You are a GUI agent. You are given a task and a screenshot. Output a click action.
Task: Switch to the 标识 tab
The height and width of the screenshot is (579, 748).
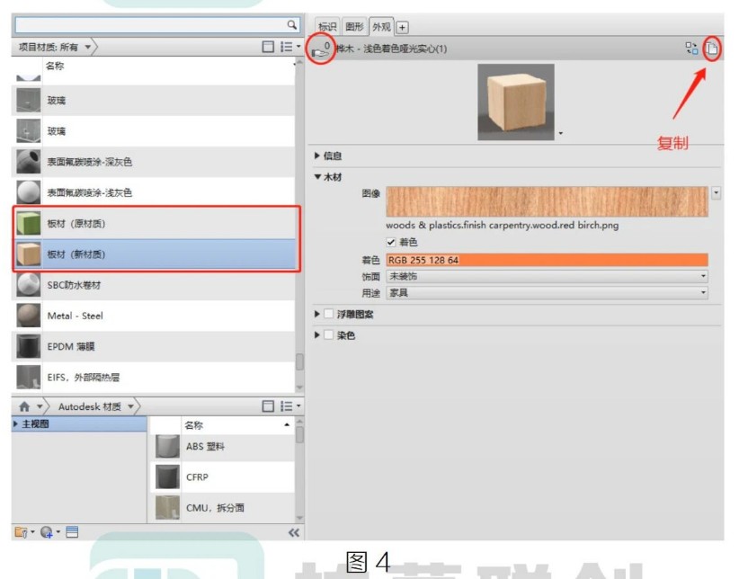point(327,27)
